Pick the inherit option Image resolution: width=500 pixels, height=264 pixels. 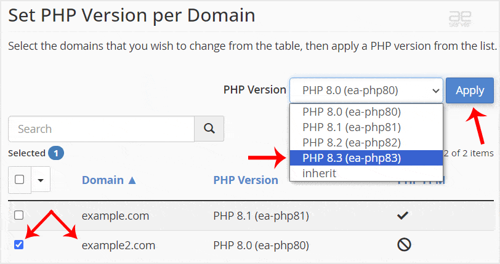pos(319,174)
